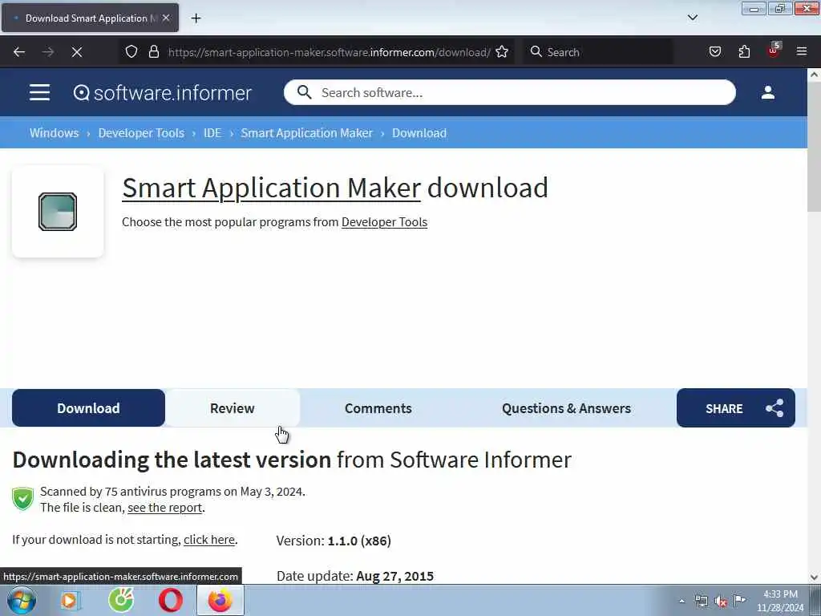Click the Download breadcrumb item
This screenshot has height=616, width=821.
click(x=419, y=133)
